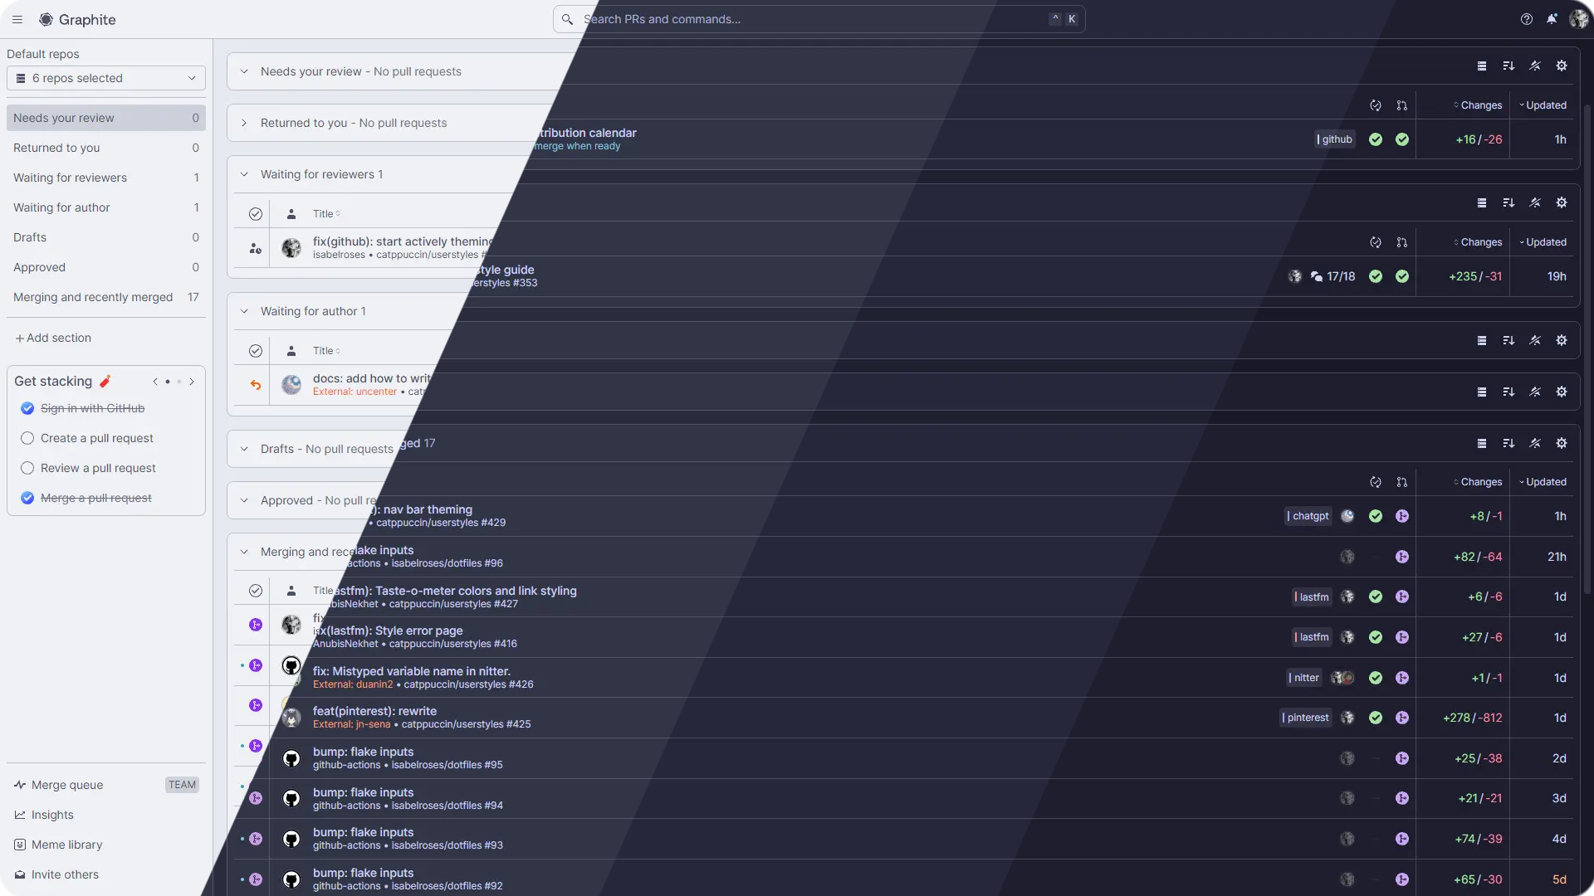Check the Review a pull request step
1594x896 pixels.
click(x=27, y=468)
